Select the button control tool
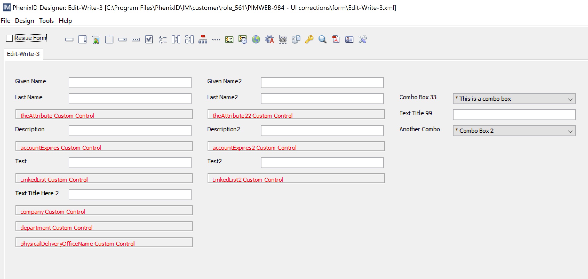588x279 pixels. point(136,39)
